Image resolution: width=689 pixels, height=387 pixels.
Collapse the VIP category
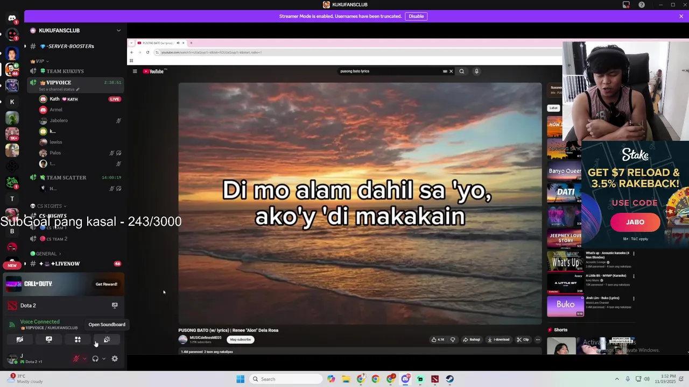[39, 61]
